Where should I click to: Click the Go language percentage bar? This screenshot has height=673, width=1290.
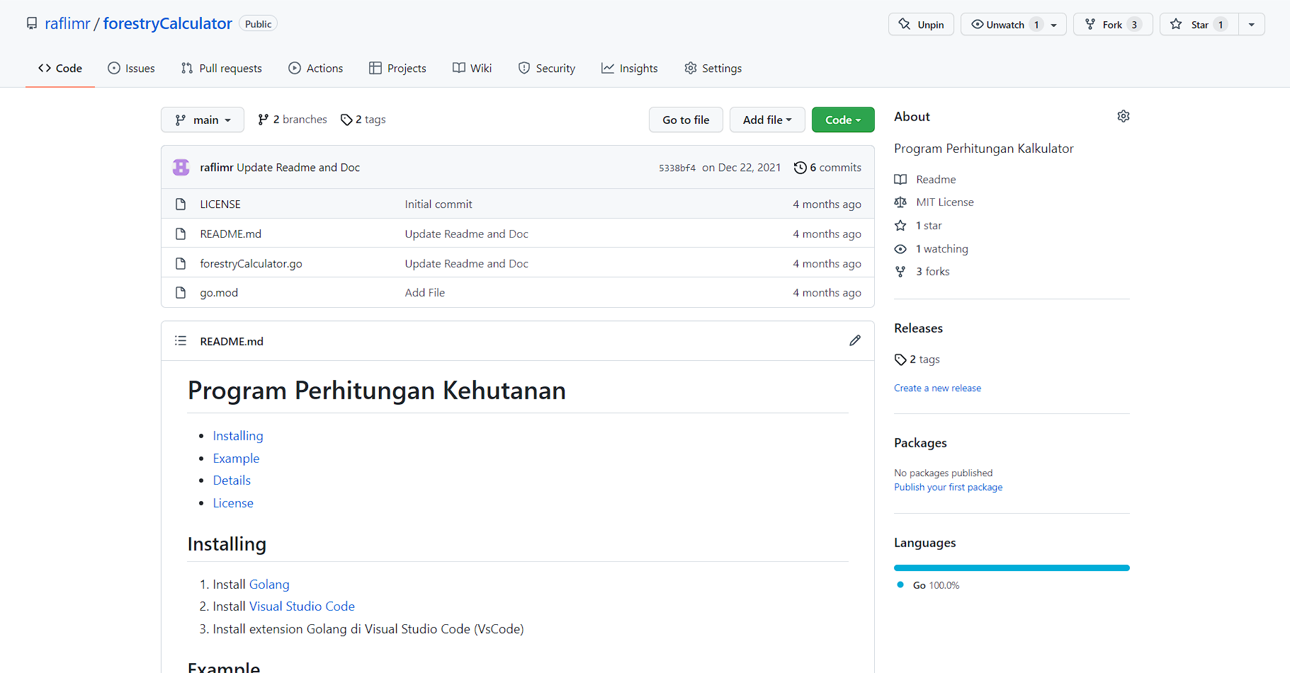click(1012, 568)
